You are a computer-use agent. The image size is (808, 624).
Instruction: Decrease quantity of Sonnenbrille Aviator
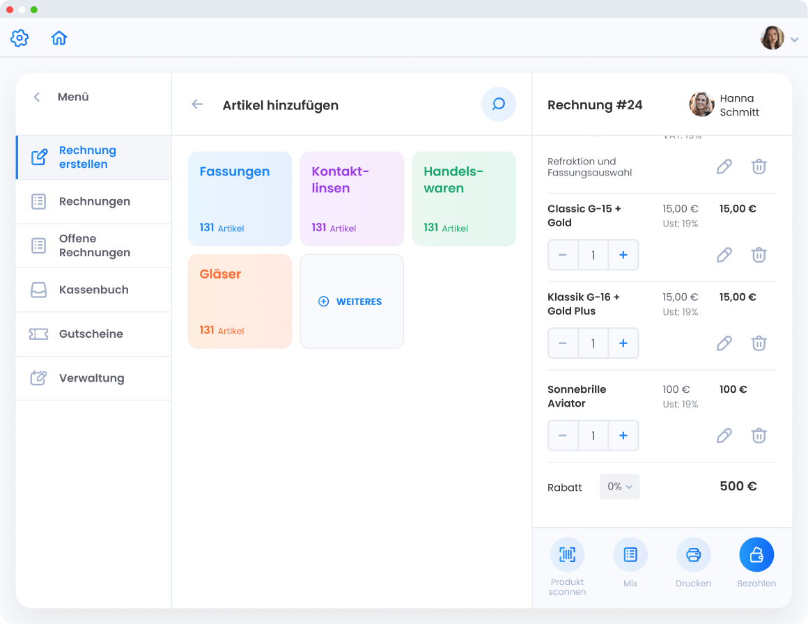click(563, 436)
